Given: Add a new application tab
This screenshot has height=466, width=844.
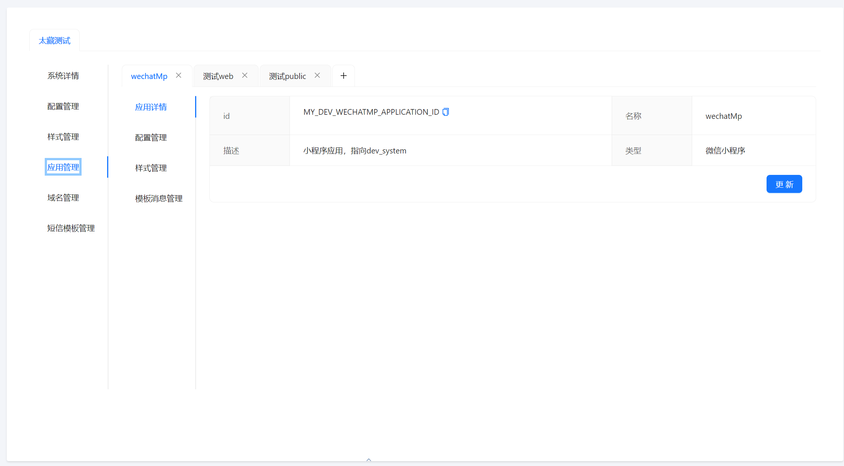Looking at the screenshot, I should 343,76.
